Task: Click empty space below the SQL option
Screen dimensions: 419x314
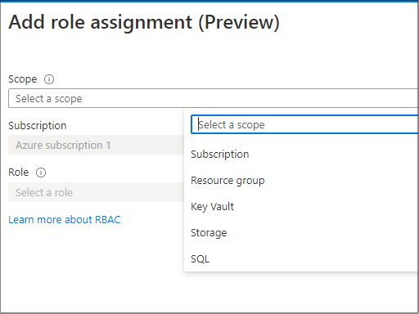Action: coord(300,292)
